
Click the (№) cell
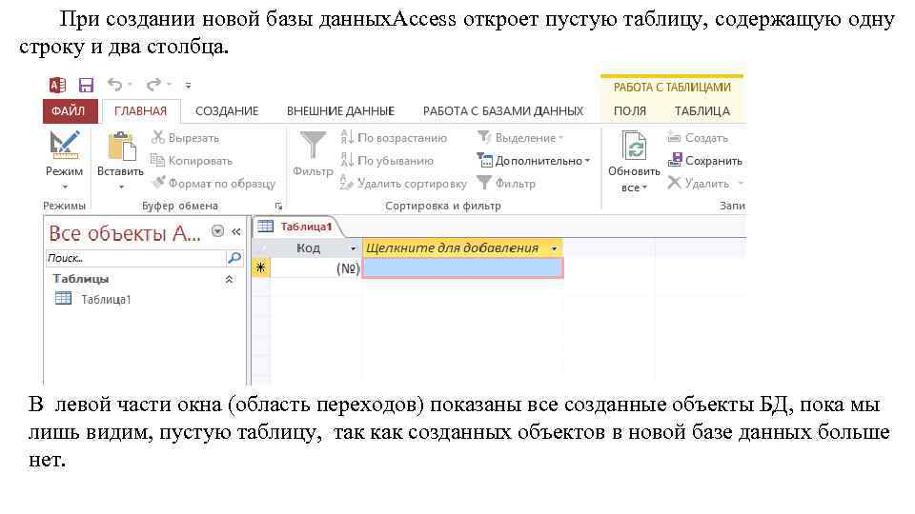[315, 268]
